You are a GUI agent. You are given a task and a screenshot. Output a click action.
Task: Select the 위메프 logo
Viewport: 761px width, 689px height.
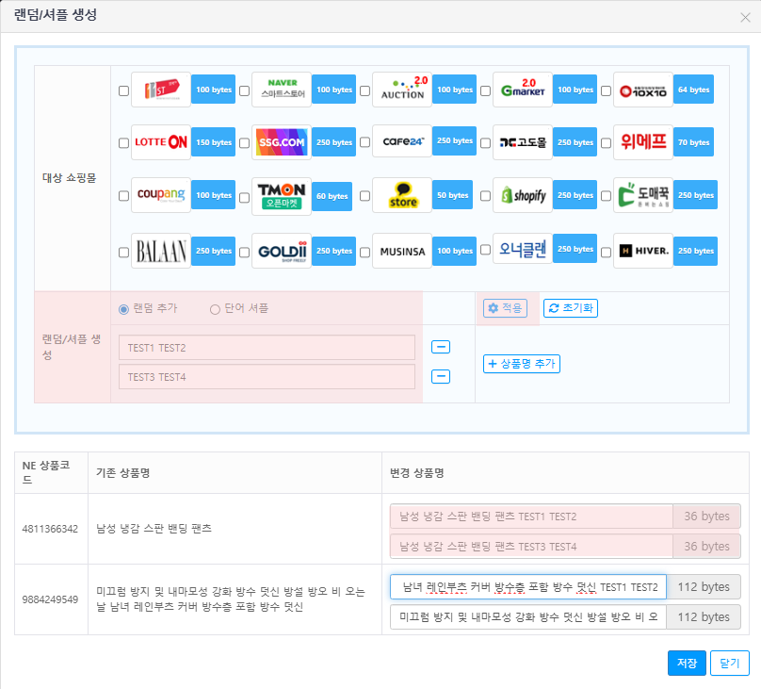point(643,142)
